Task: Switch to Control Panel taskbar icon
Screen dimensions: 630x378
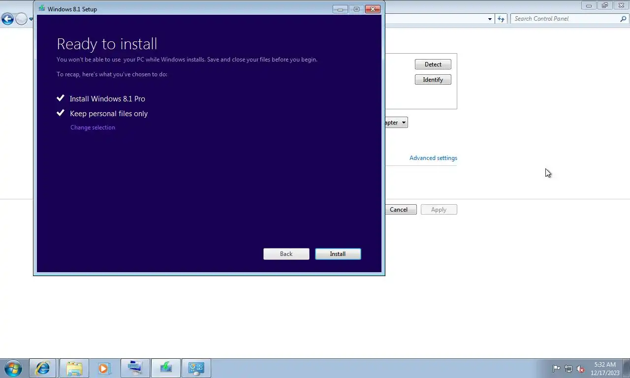Action: tap(196, 368)
